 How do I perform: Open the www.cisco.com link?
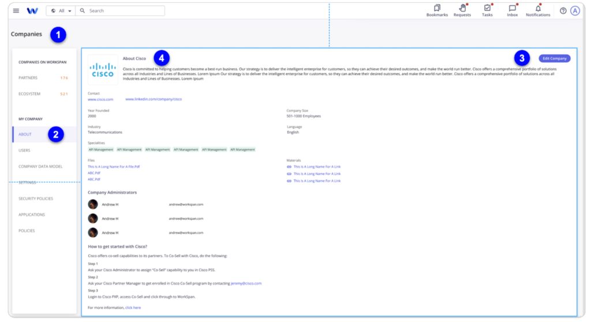pyautogui.click(x=100, y=99)
